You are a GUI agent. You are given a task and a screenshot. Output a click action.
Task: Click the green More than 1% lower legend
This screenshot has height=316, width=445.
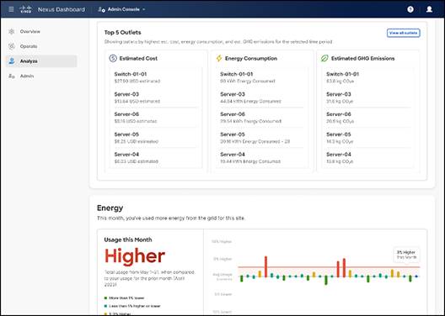124,298
